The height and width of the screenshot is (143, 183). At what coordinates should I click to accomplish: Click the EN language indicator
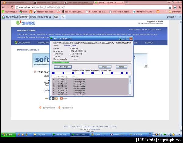click(x=150, y=134)
